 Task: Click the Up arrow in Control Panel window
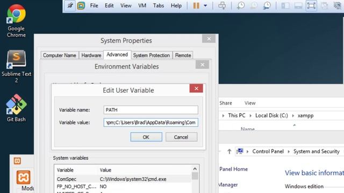[230, 151]
